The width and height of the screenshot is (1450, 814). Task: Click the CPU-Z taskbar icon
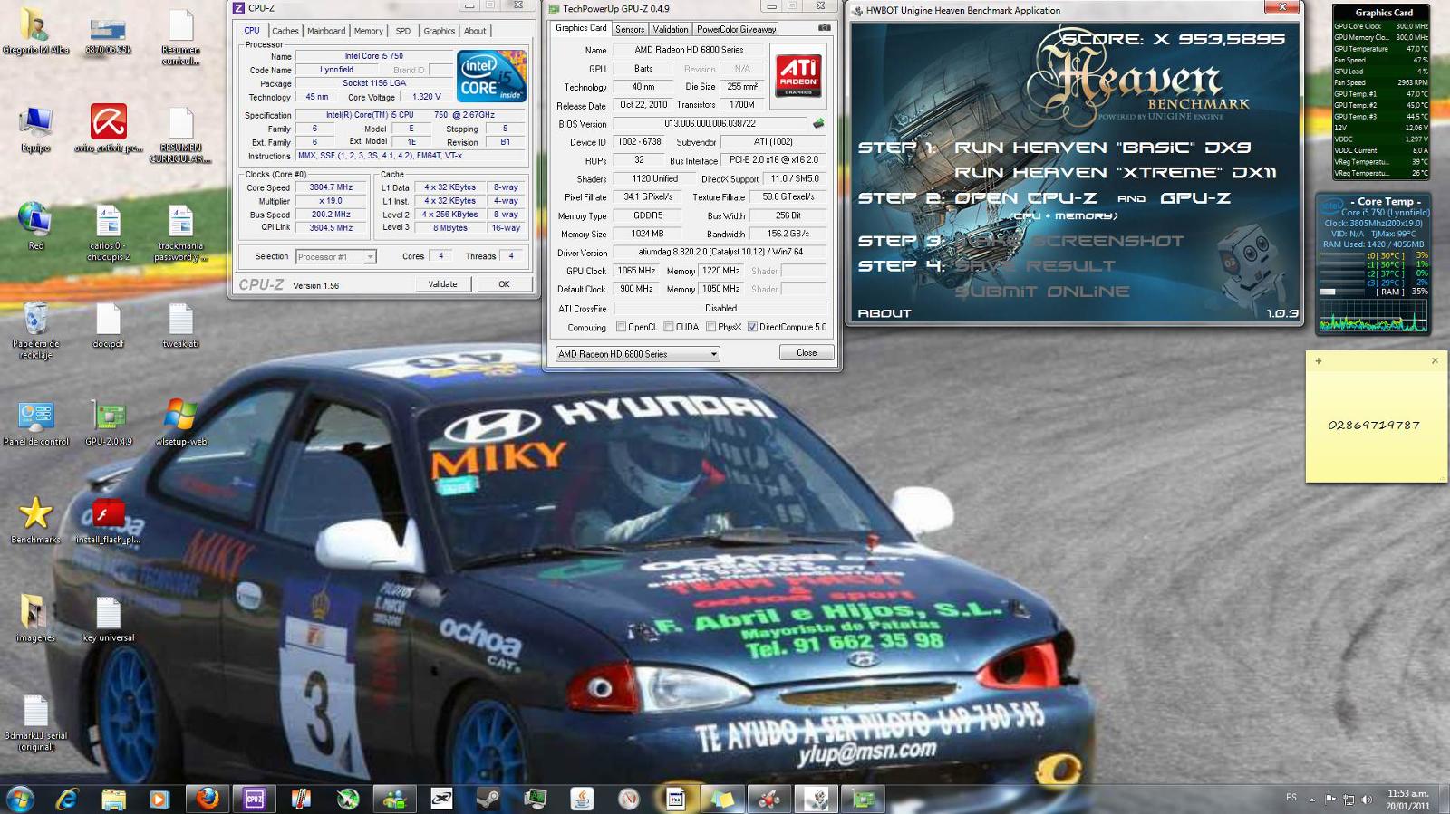click(255, 799)
